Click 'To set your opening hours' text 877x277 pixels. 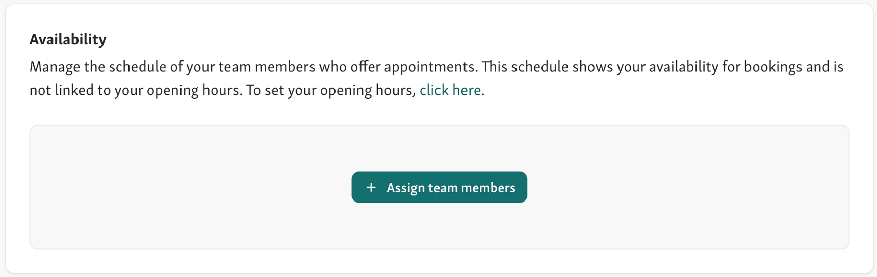330,90
